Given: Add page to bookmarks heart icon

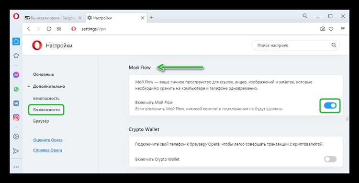Looking at the screenshot, I should [331, 29].
